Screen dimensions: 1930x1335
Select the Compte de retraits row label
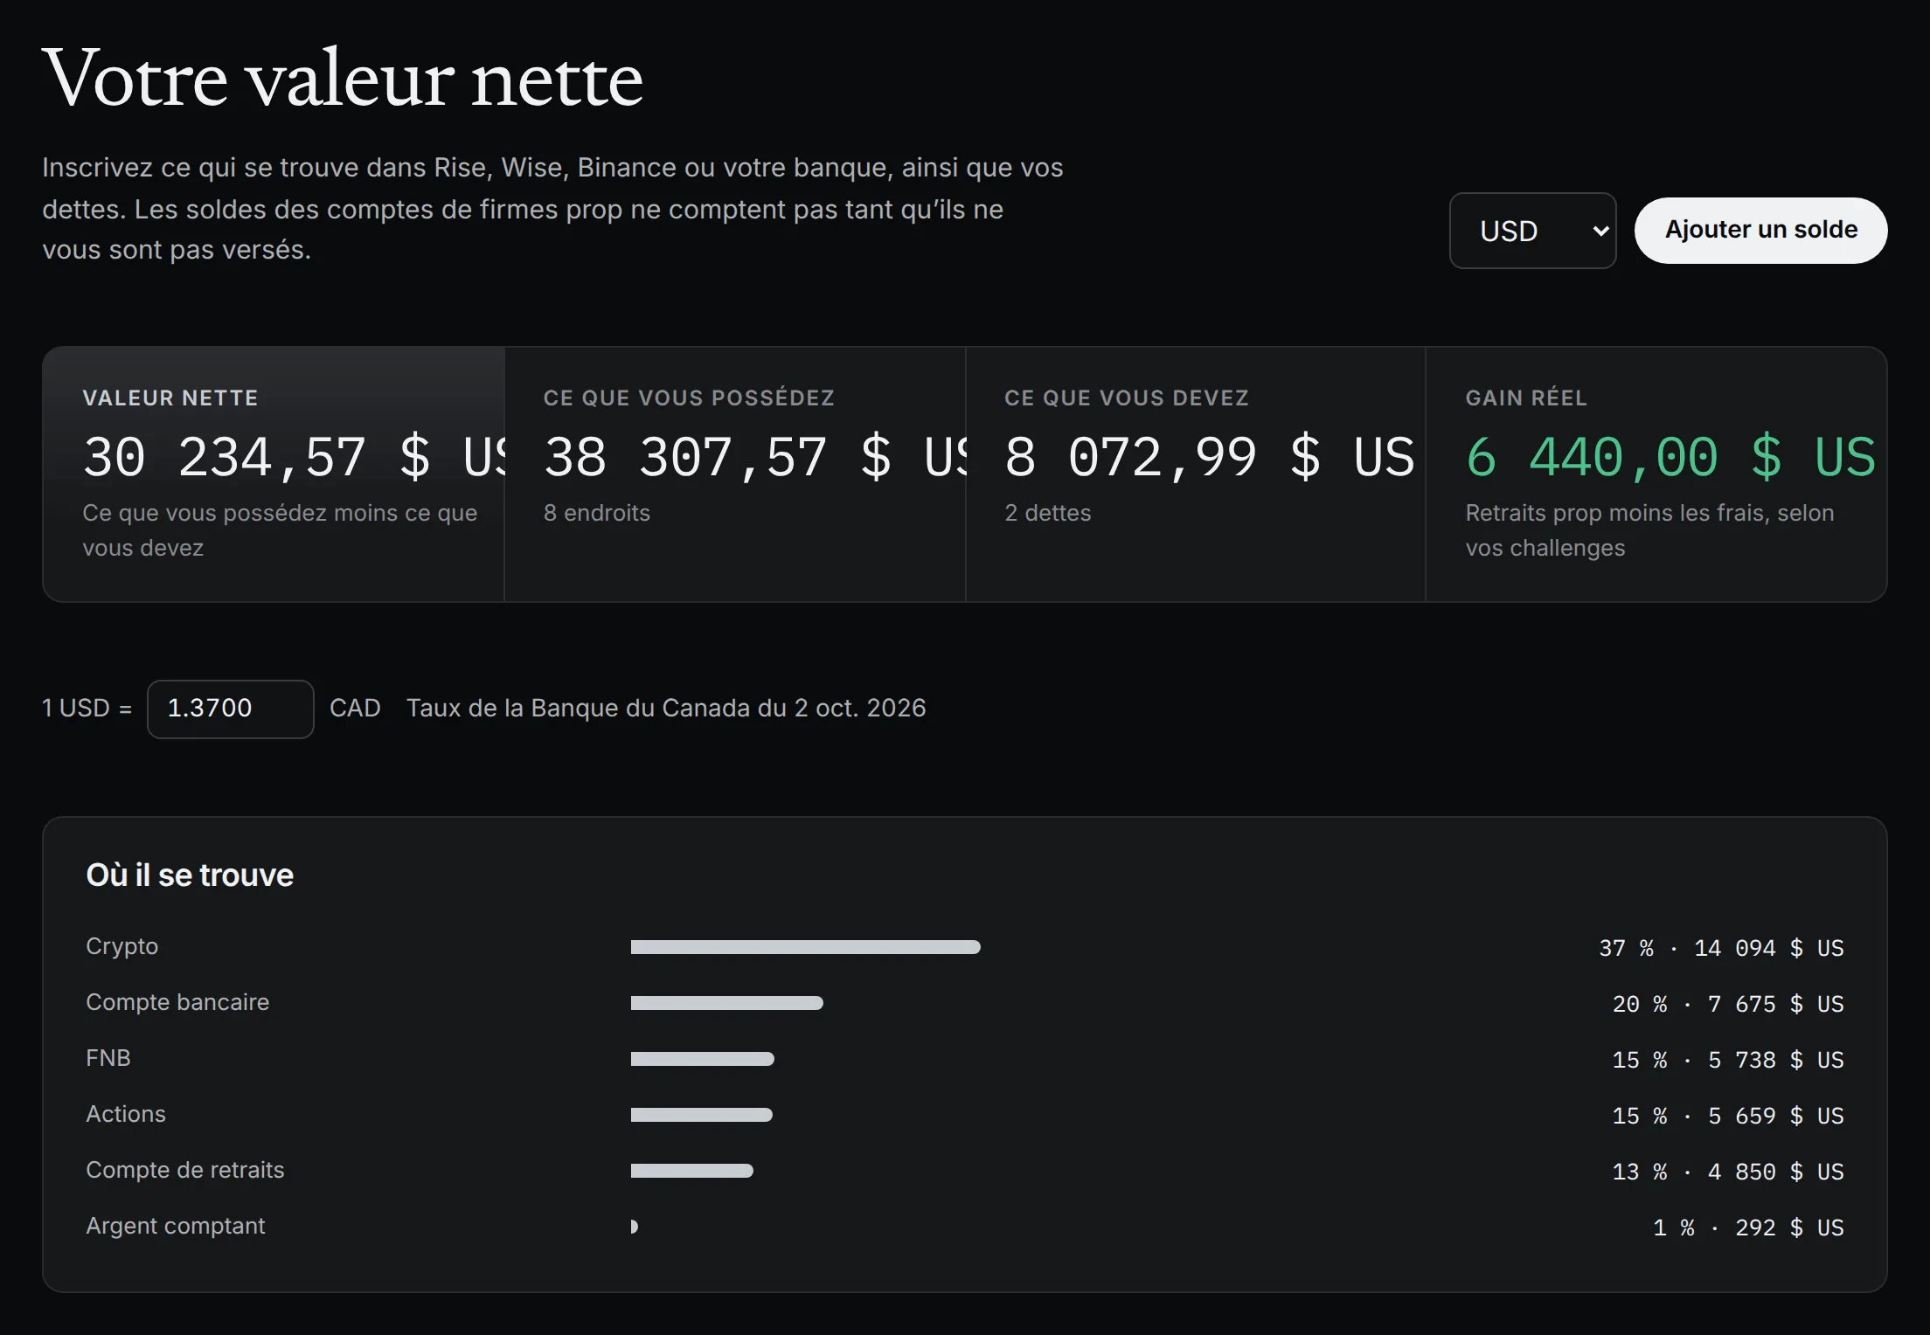[185, 1170]
